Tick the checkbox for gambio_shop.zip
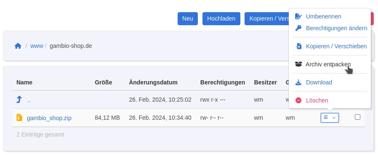The height and width of the screenshot is (155, 378). click(357, 117)
